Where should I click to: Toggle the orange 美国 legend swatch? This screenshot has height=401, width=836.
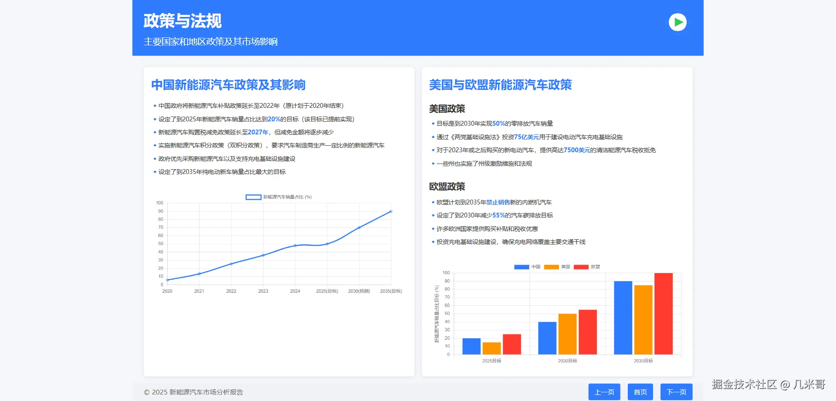tap(551, 267)
